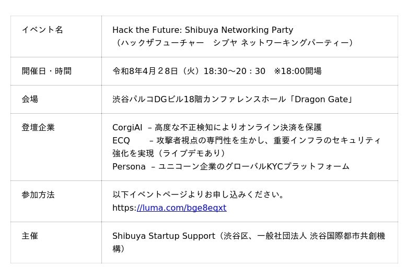
Task: Click the お申し込みください instruction sentence
Action: click(199, 195)
